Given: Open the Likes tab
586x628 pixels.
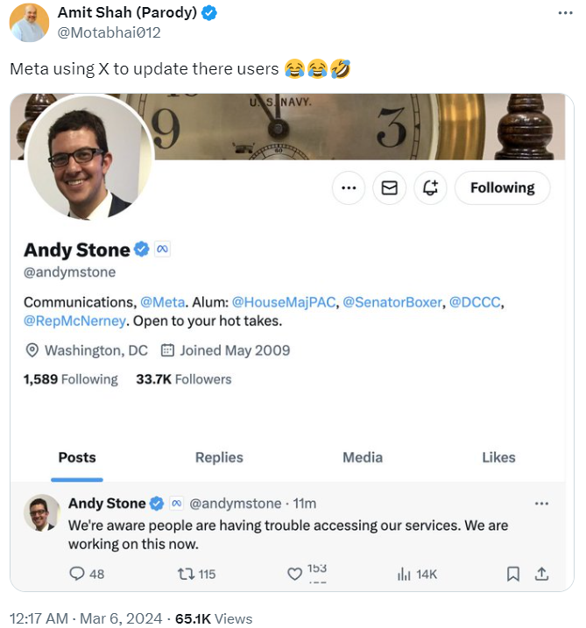Looking at the screenshot, I should pyautogui.click(x=498, y=457).
